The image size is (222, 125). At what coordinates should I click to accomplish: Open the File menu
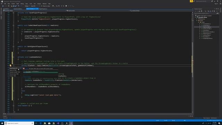(2, 4)
